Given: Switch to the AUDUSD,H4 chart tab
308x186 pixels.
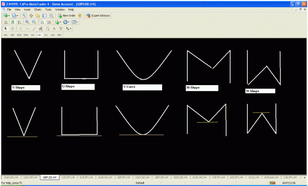Looking at the screenshot, I should 105,177.
